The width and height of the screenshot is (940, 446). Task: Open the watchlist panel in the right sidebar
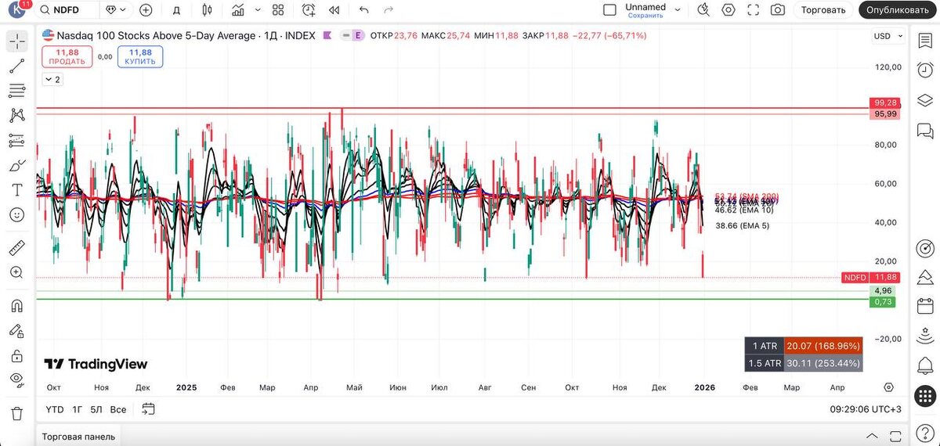[x=925, y=41]
